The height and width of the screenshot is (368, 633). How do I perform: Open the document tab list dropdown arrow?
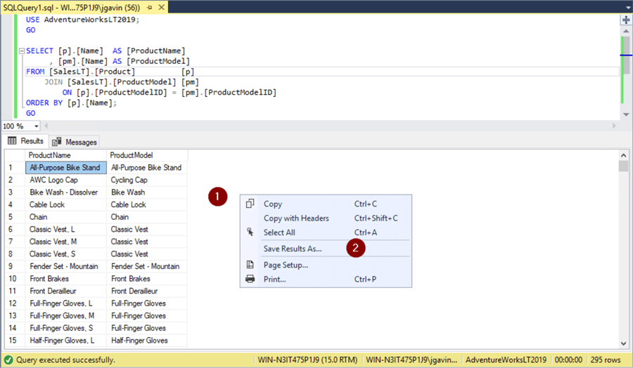[x=624, y=7]
